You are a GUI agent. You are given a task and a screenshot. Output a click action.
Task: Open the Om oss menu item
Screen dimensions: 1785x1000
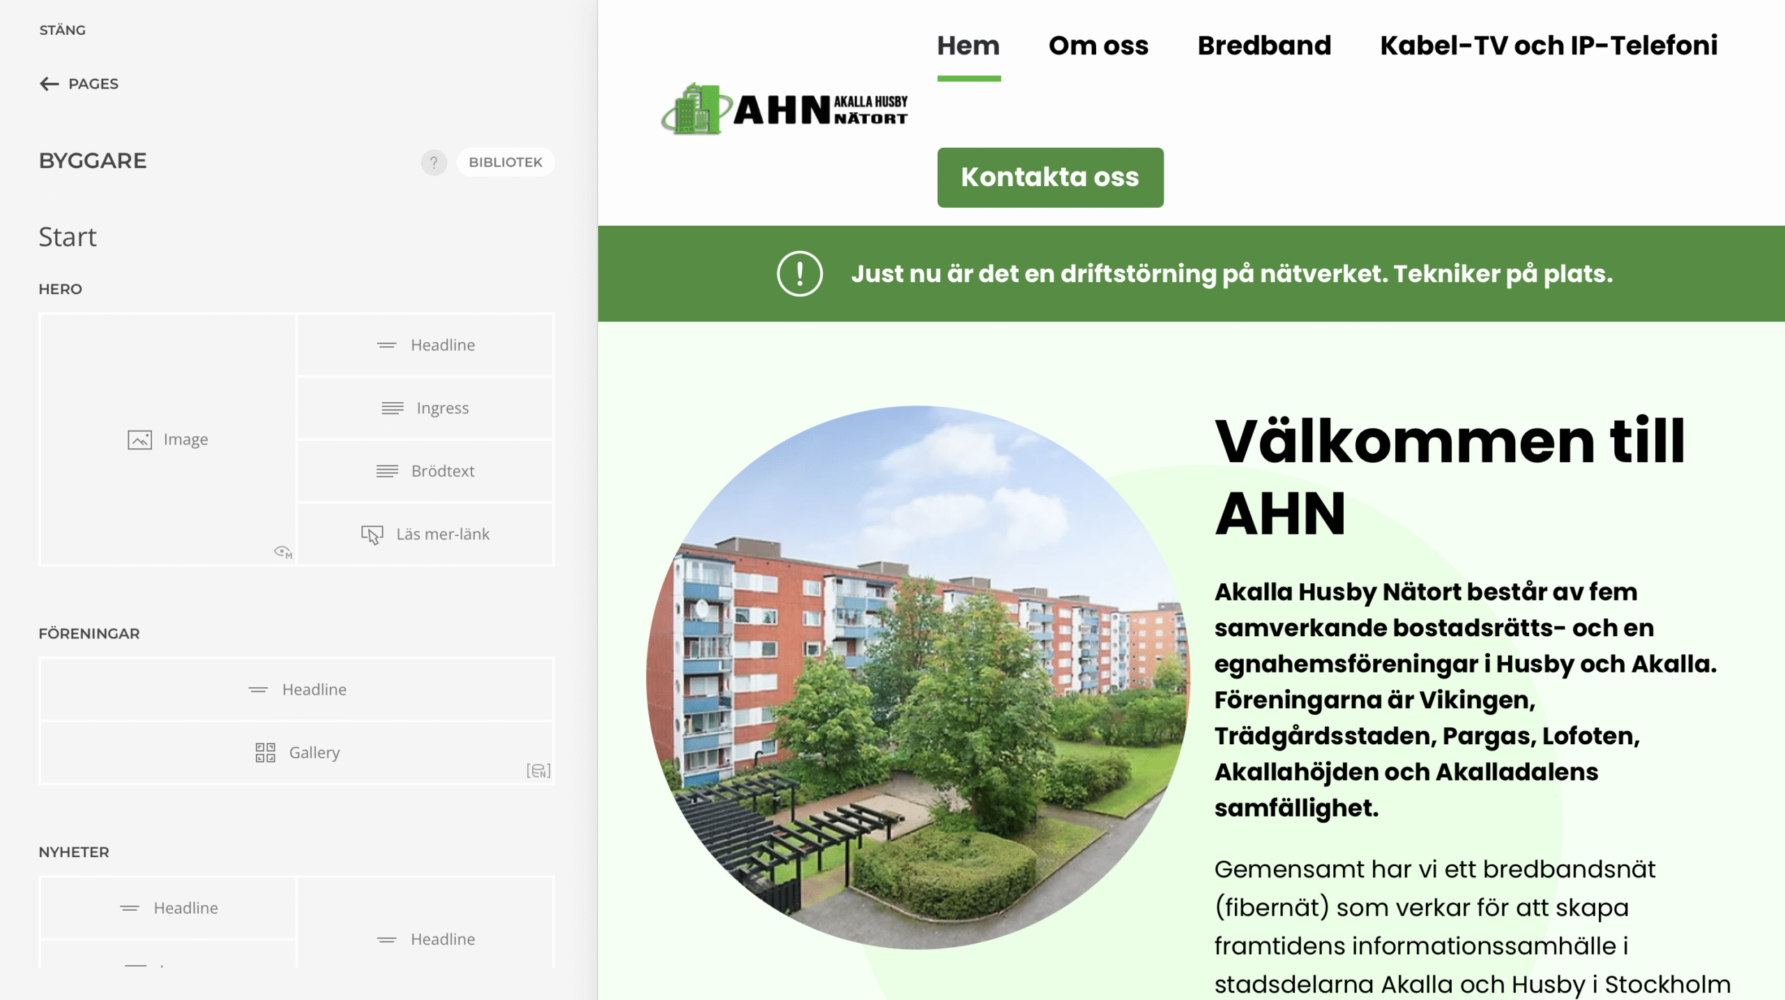click(x=1099, y=46)
